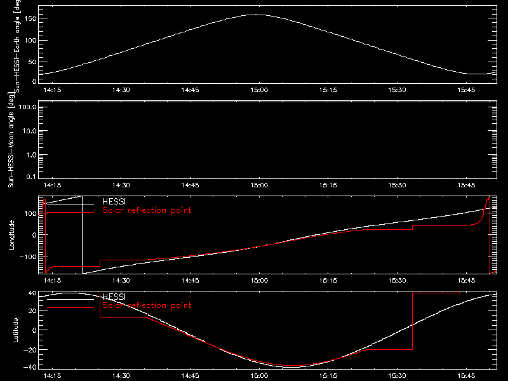Click the -100 tick on Longitude plot
Viewport: 508px width, 381px height.
27,257
